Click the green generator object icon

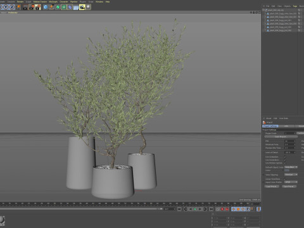tap(58, 7)
